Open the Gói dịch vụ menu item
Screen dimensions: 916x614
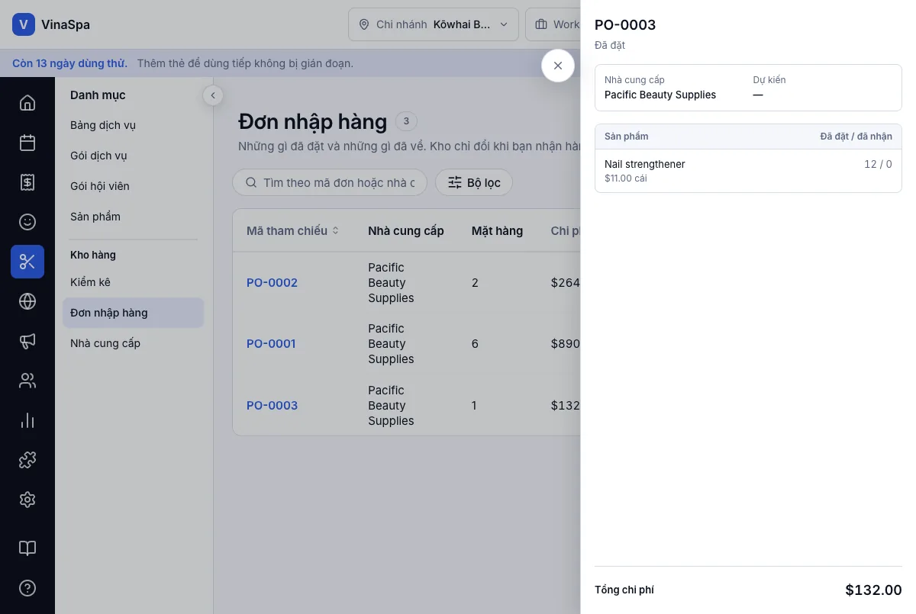point(133,156)
